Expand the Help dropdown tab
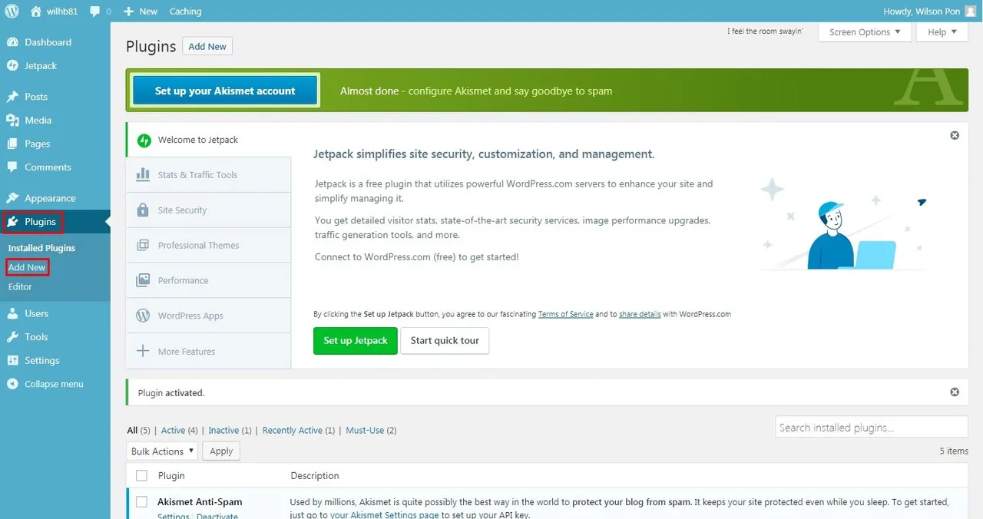 [942, 32]
